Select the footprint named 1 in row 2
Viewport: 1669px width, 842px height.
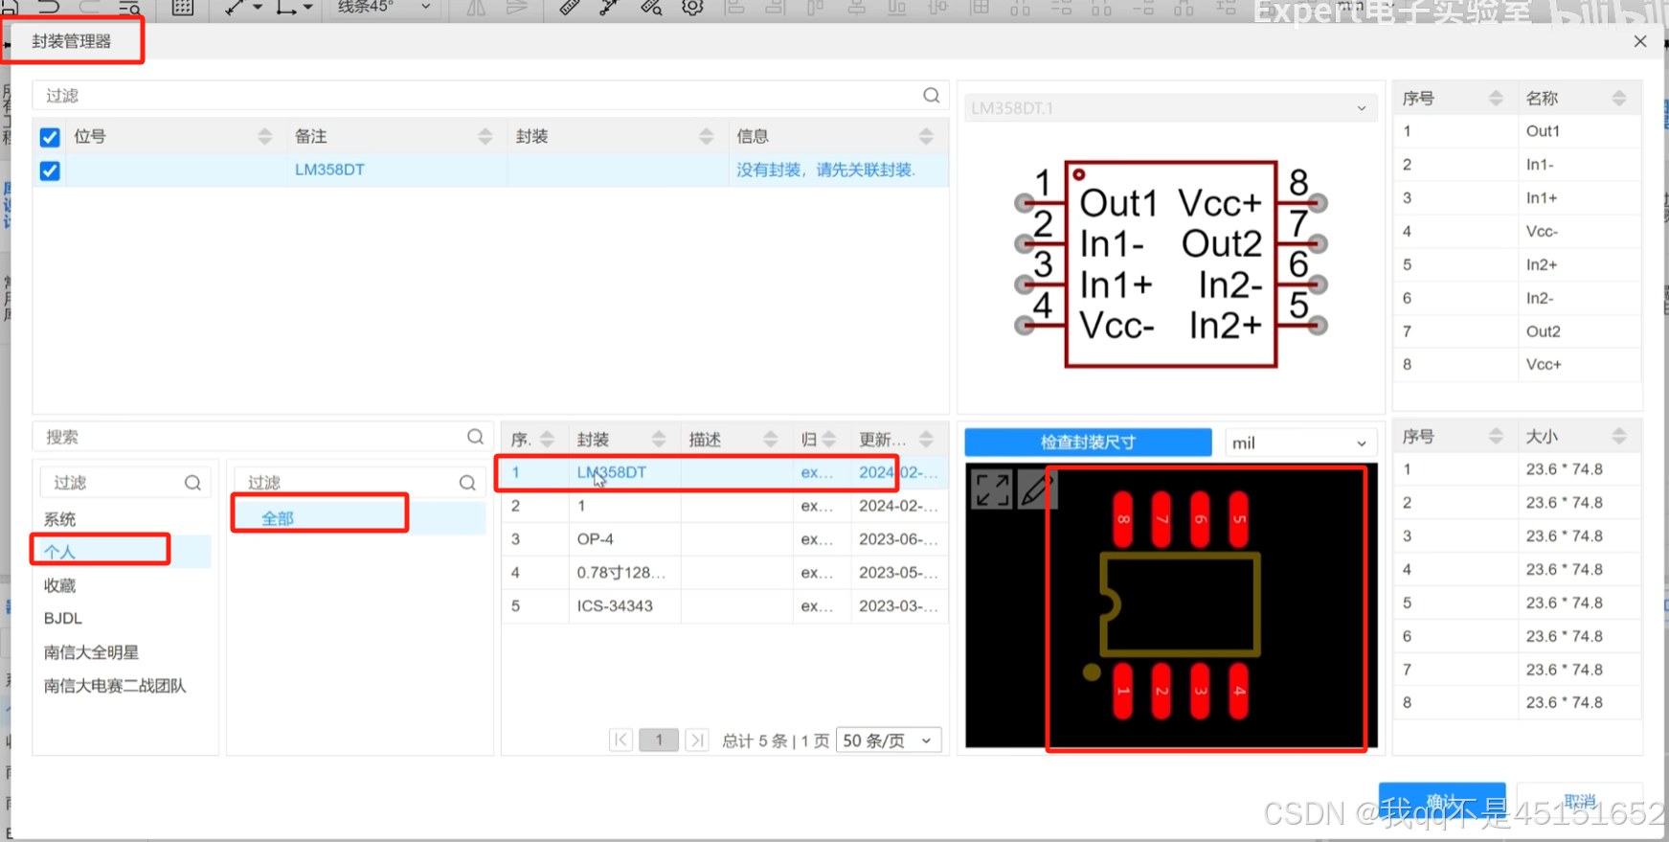(725, 506)
